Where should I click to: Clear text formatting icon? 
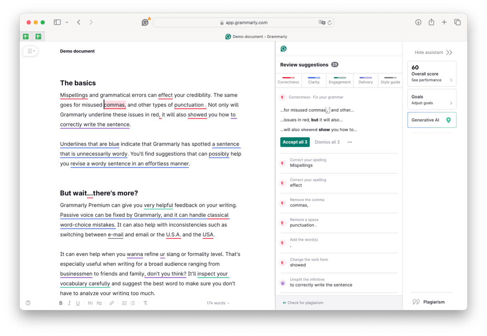(x=145, y=303)
